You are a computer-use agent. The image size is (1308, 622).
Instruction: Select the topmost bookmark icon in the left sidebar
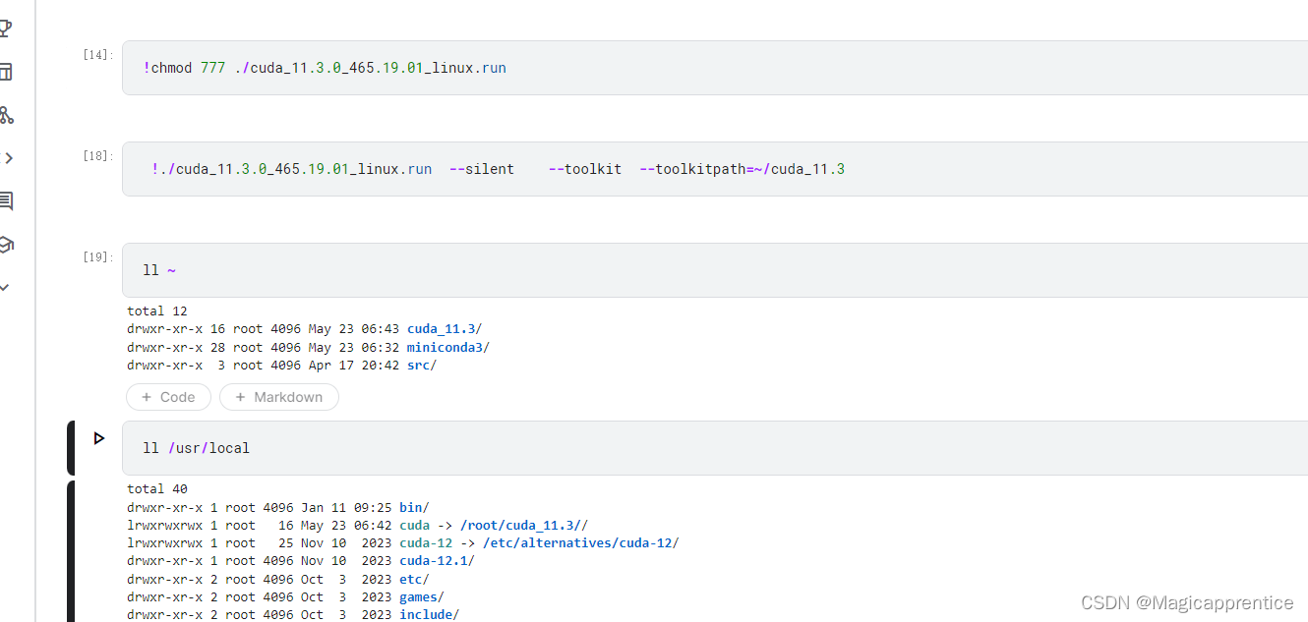pyautogui.click(x=7, y=28)
